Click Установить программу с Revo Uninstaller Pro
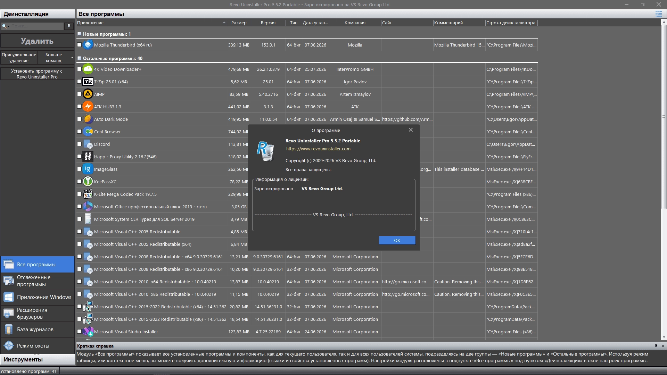Viewport: 667px width, 375px height. 37,74
